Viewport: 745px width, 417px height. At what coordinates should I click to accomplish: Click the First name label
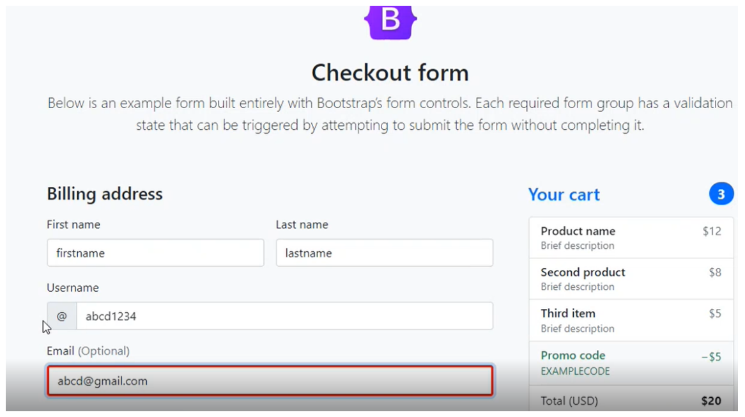click(73, 224)
